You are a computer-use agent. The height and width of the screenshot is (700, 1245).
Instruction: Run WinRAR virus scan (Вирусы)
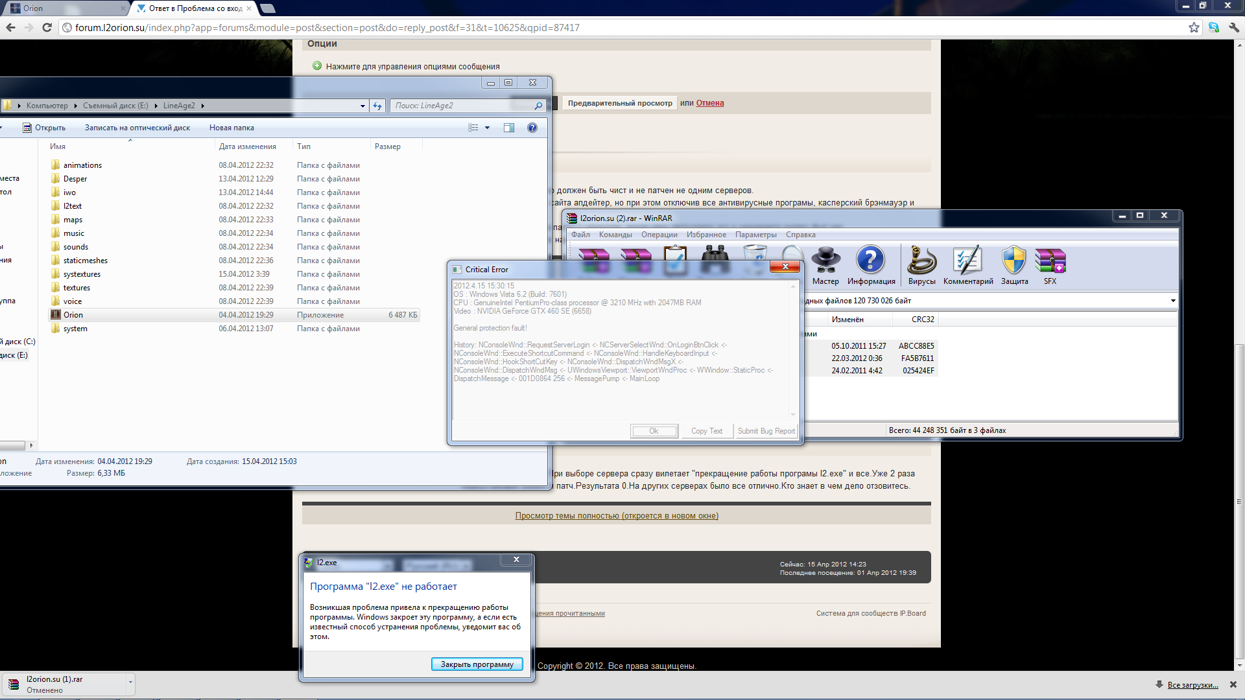pos(921,266)
